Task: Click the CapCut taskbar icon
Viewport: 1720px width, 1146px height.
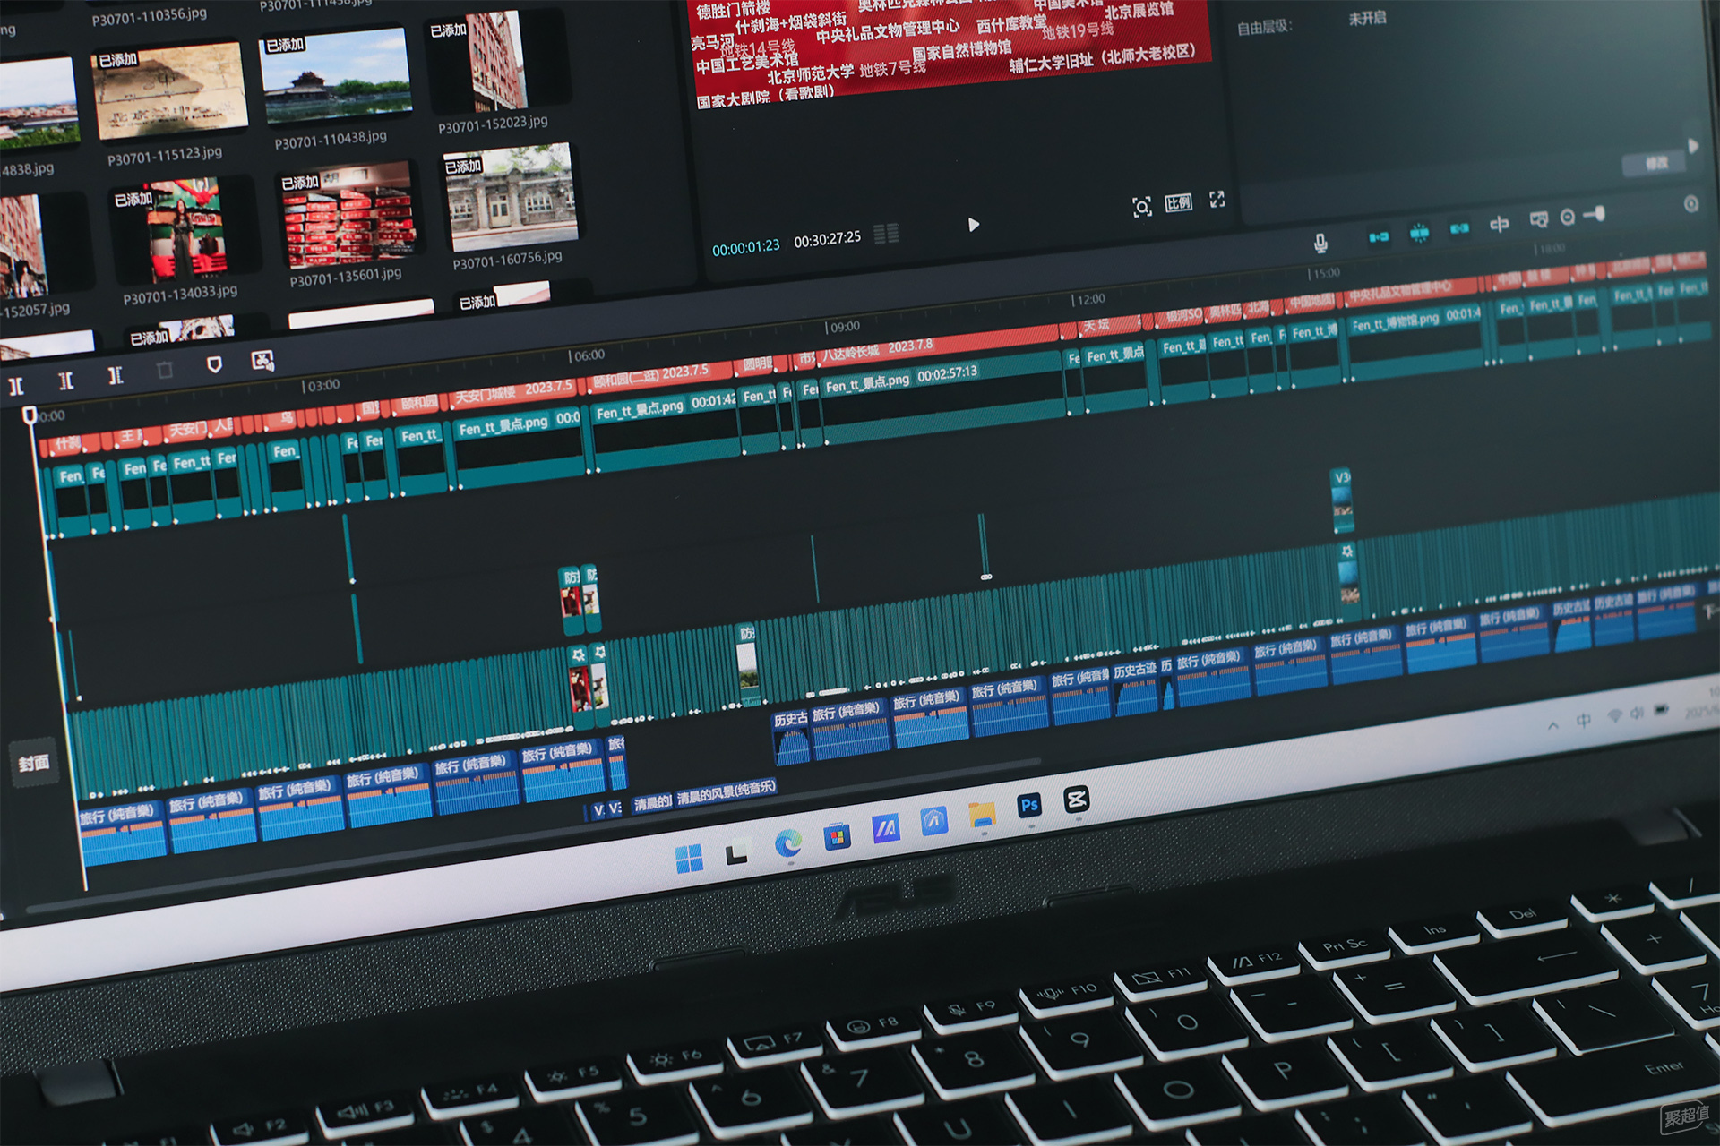Action: click(1076, 800)
